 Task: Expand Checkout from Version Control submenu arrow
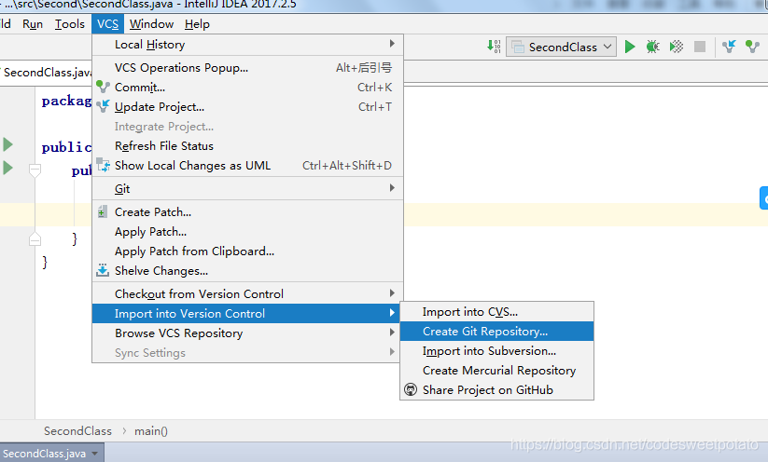point(392,292)
